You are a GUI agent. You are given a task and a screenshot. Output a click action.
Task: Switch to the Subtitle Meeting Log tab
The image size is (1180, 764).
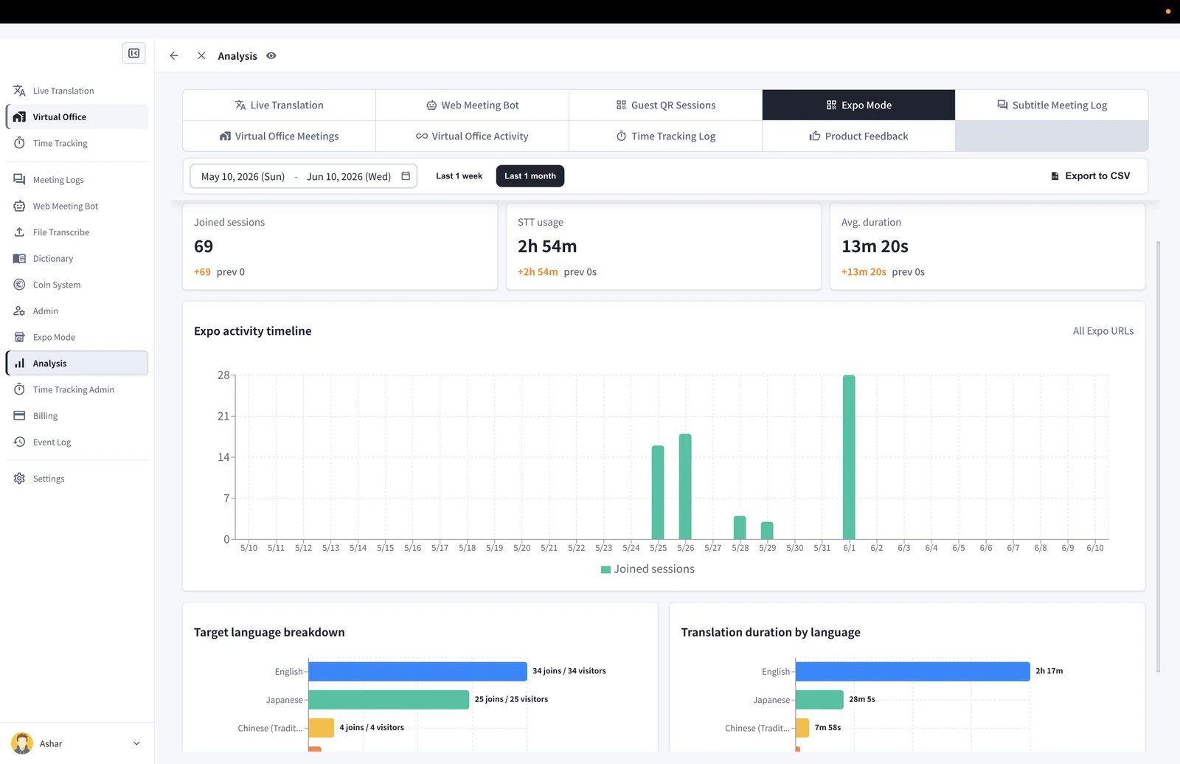coord(1052,105)
